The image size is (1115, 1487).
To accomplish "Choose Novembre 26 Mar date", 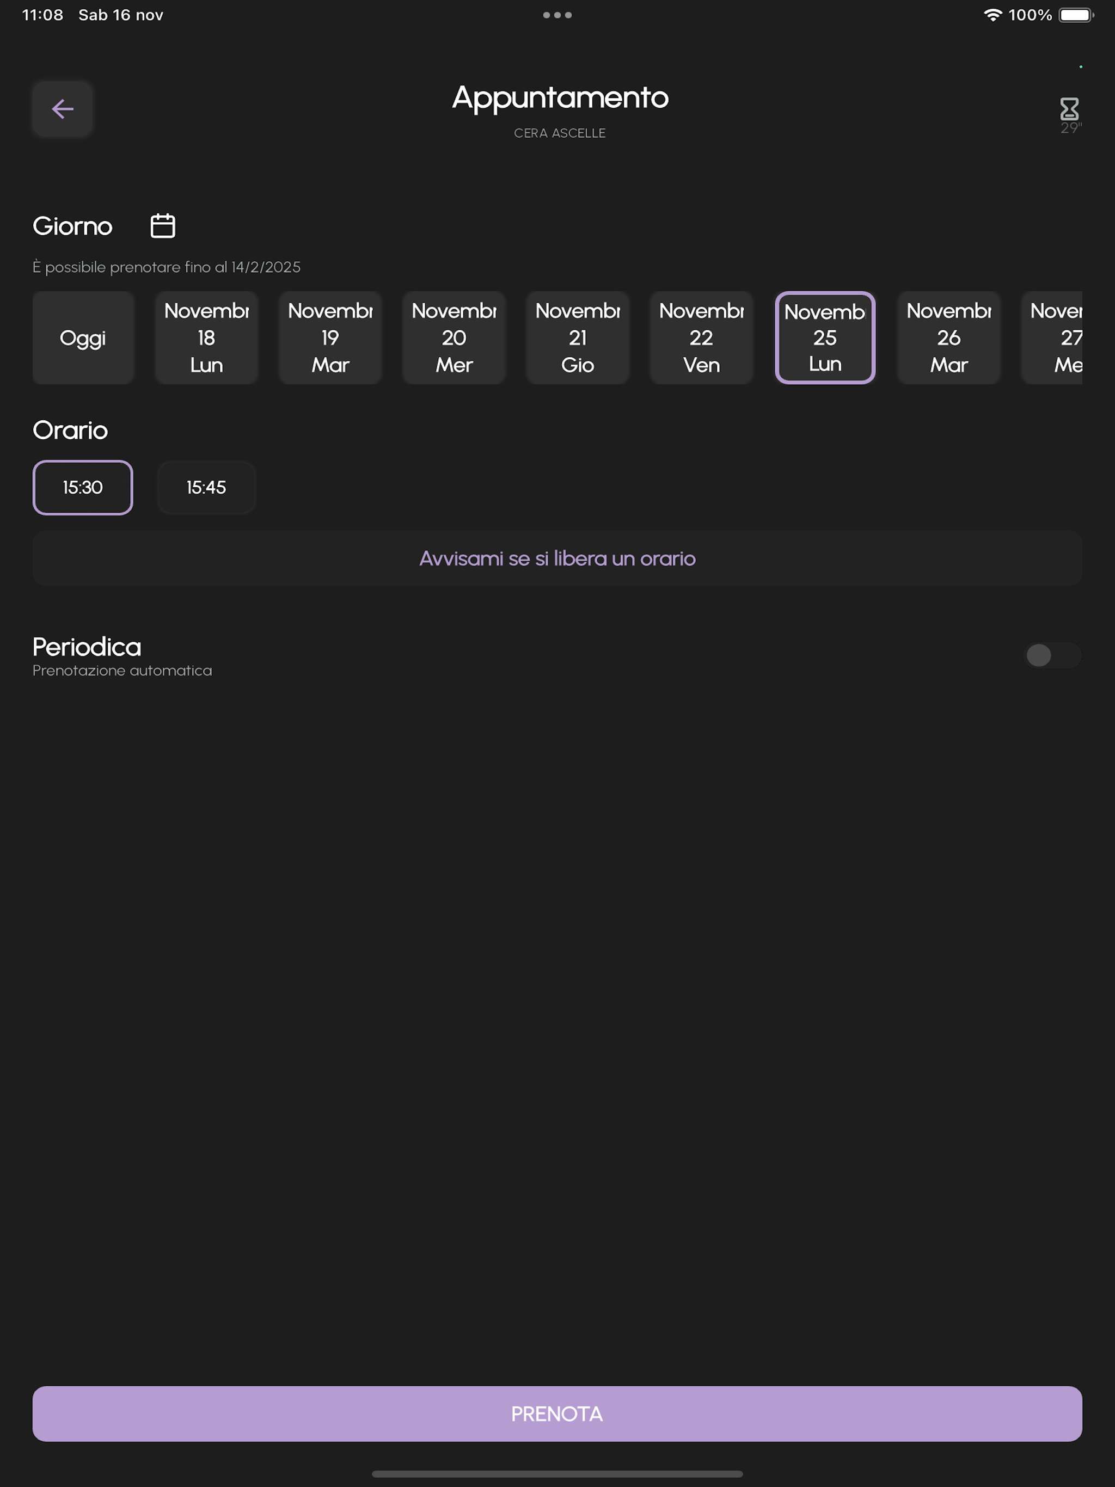I will click(x=949, y=337).
